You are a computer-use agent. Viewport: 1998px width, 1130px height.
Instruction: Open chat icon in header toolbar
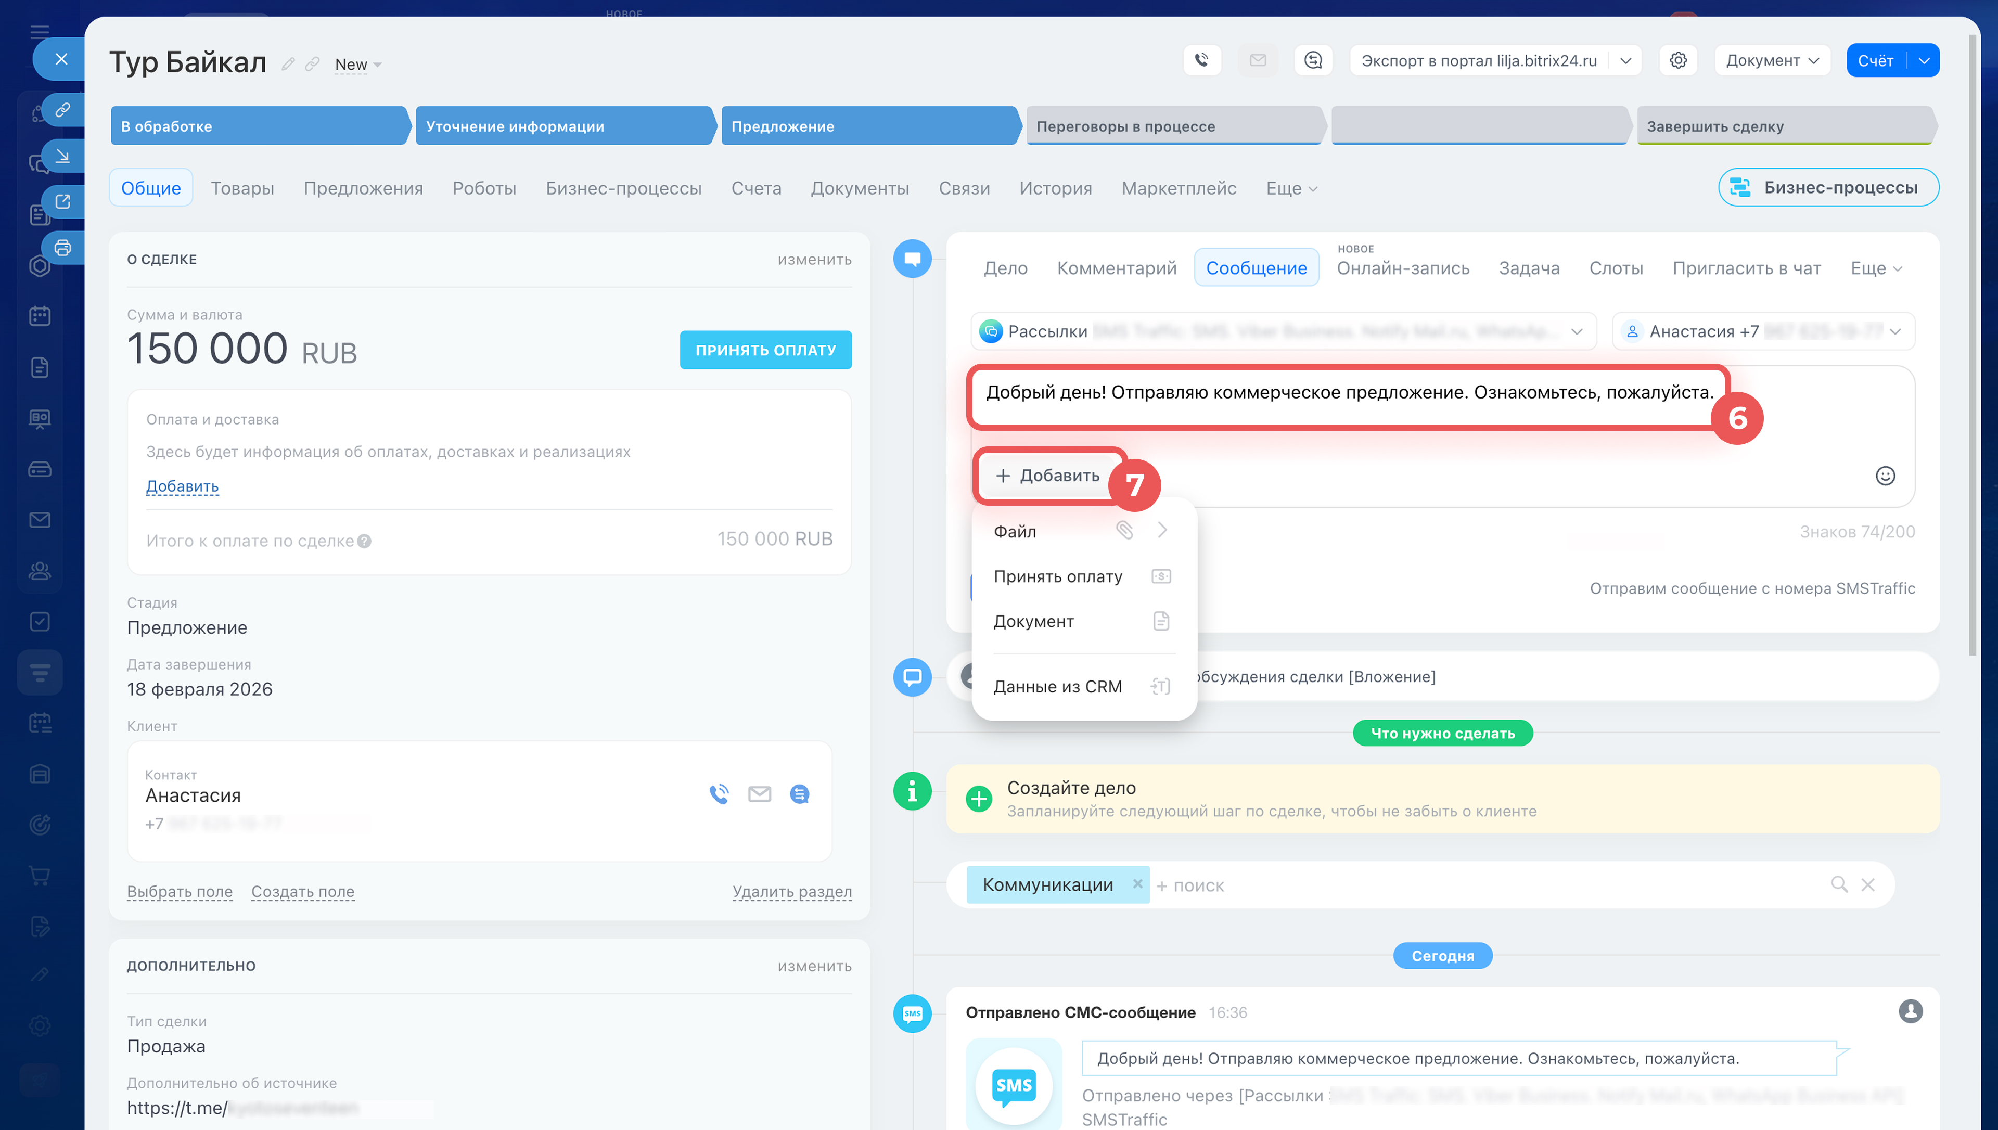tap(1313, 60)
